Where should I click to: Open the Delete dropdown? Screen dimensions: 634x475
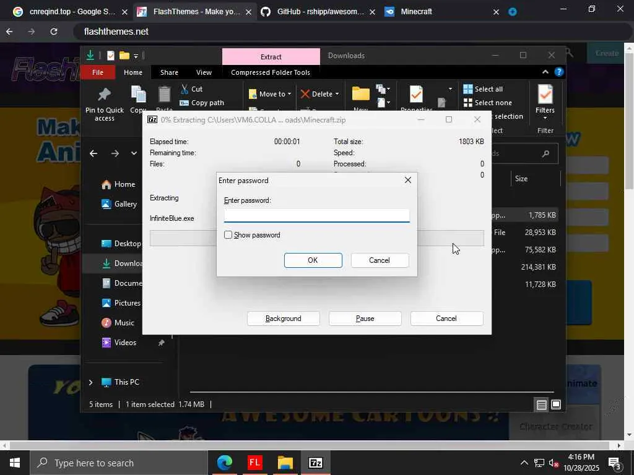319,94
